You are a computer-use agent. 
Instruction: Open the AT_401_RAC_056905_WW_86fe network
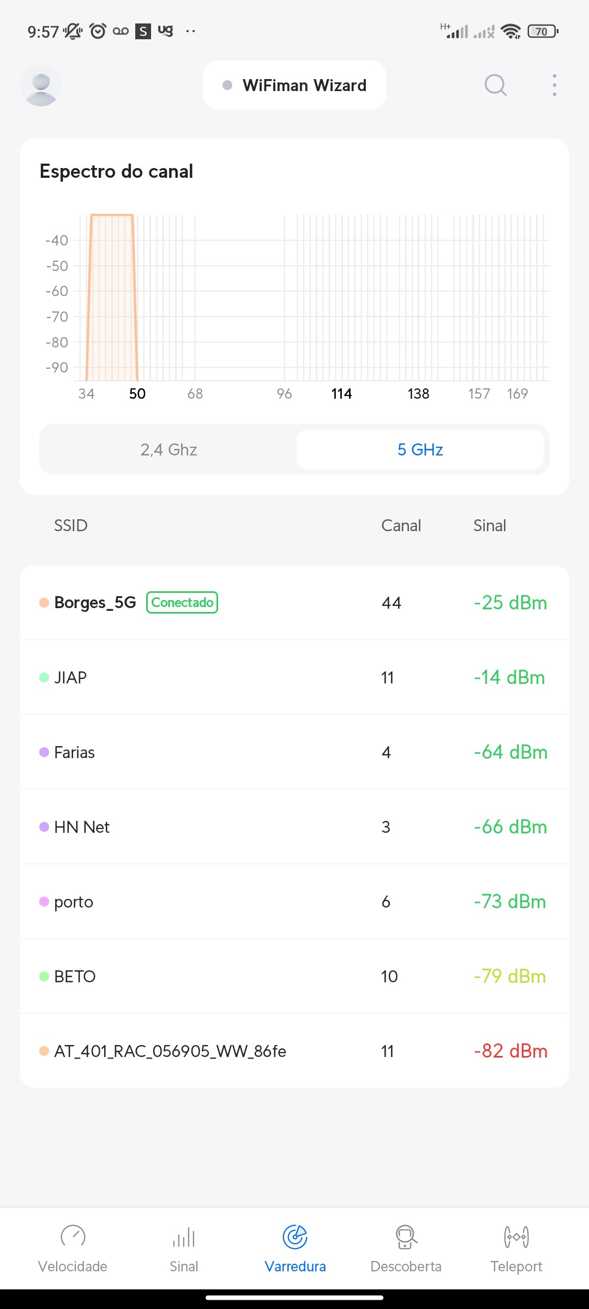[x=294, y=1051]
